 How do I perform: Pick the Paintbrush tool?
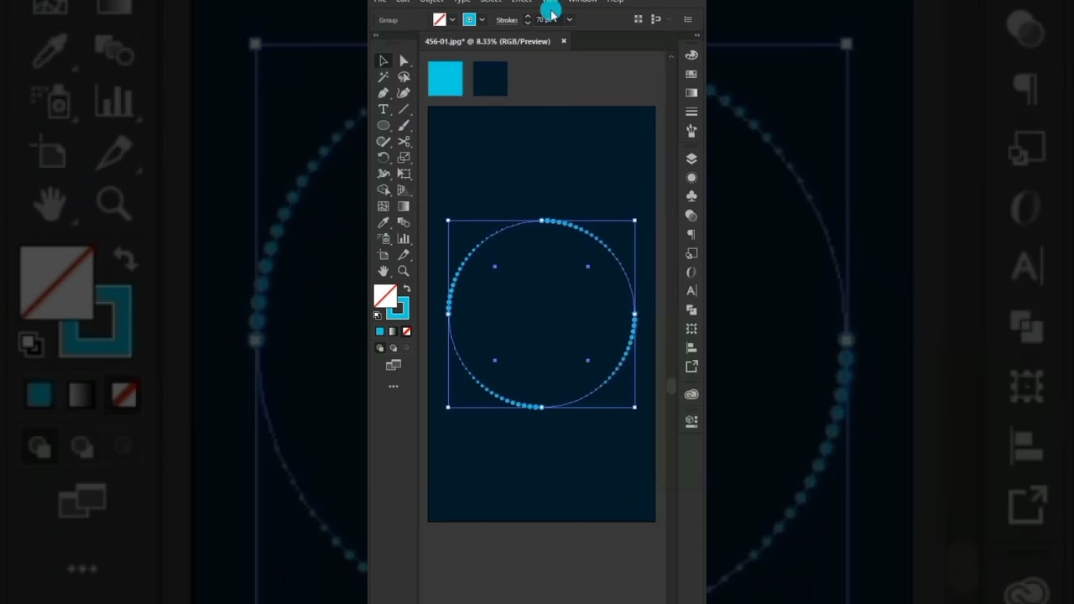pos(404,125)
